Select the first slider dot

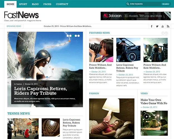pyautogui.click(x=68, y=36)
